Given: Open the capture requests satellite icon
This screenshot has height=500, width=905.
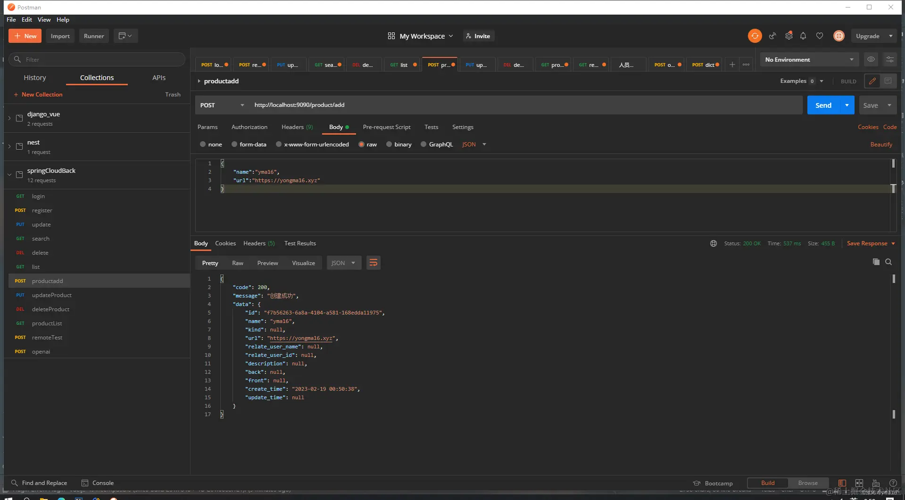Looking at the screenshot, I should (772, 36).
